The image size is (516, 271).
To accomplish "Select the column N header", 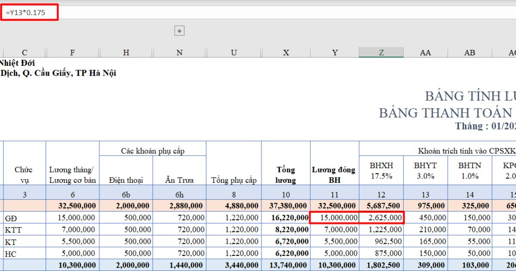I will click(x=179, y=52).
